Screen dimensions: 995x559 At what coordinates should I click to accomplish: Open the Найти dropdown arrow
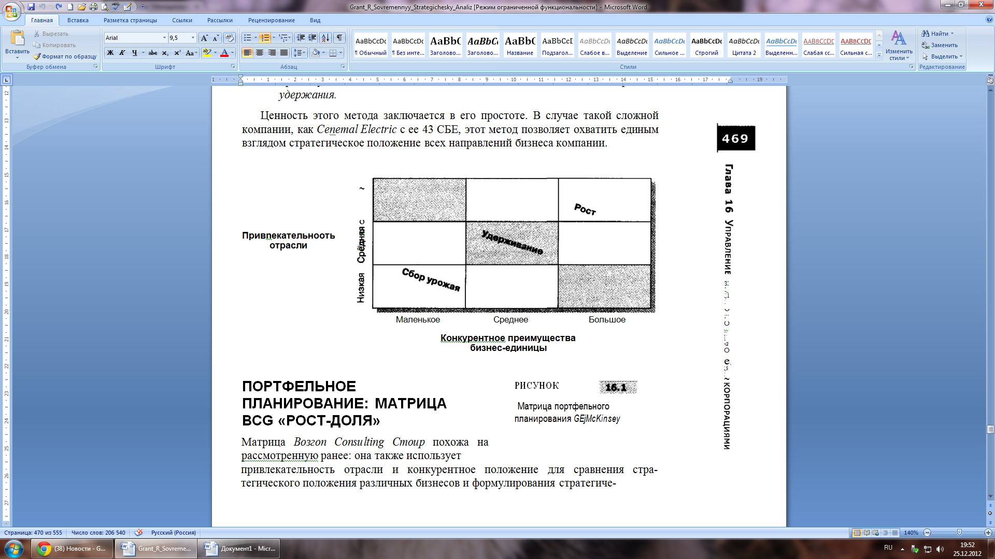(x=952, y=34)
